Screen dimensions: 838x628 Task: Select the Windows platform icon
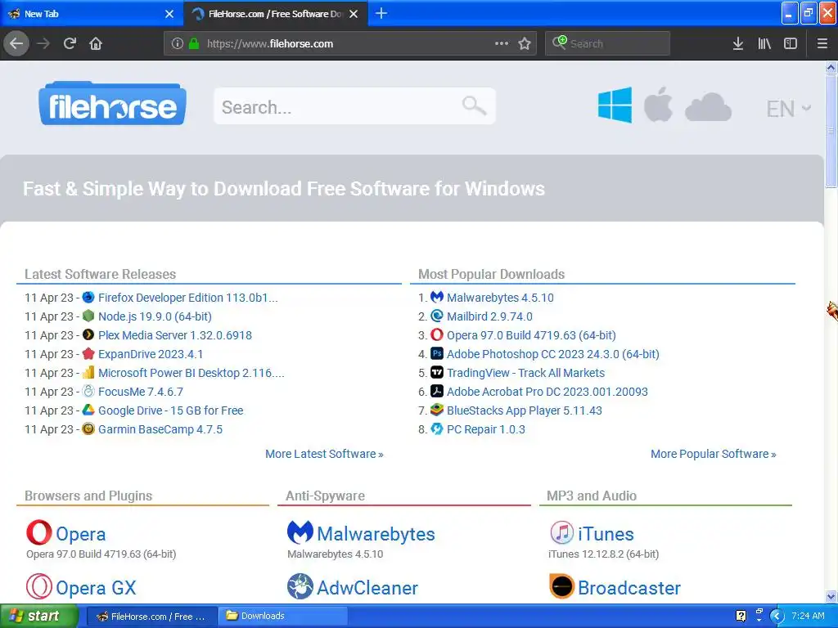click(615, 105)
